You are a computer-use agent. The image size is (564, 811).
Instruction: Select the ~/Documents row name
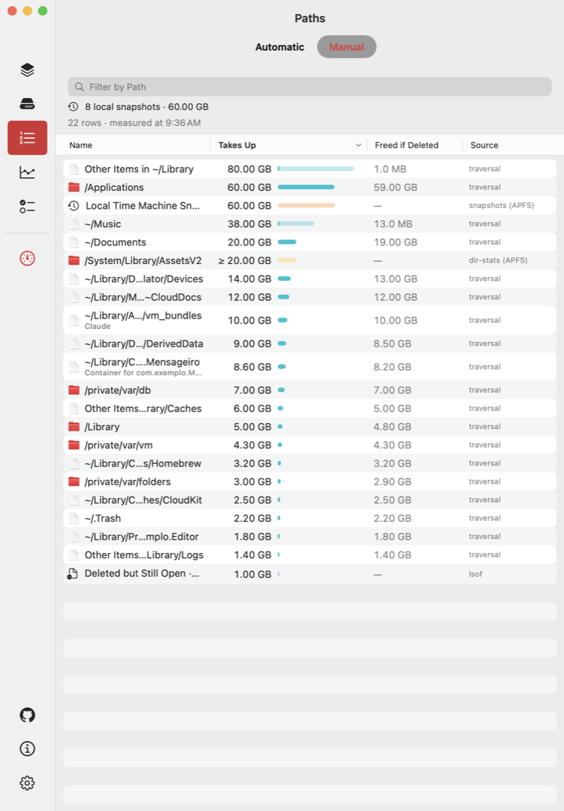coord(116,242)
